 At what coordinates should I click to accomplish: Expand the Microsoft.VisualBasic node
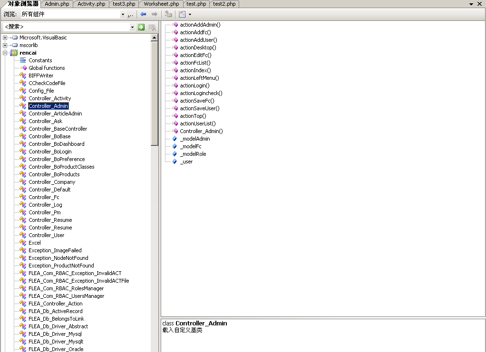pos(5,38)
